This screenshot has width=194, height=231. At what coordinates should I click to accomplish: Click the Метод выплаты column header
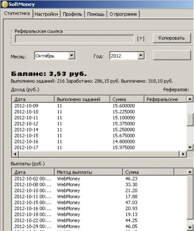coord(89,172)
